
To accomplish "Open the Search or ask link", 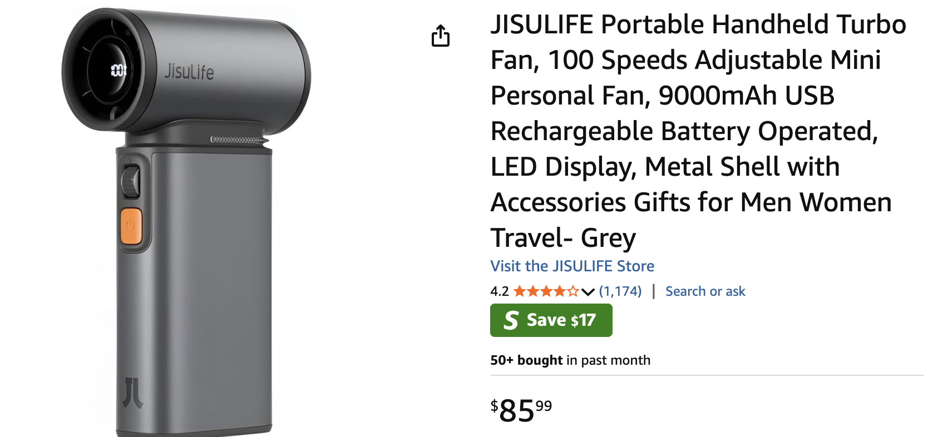I will click(705, 291).
